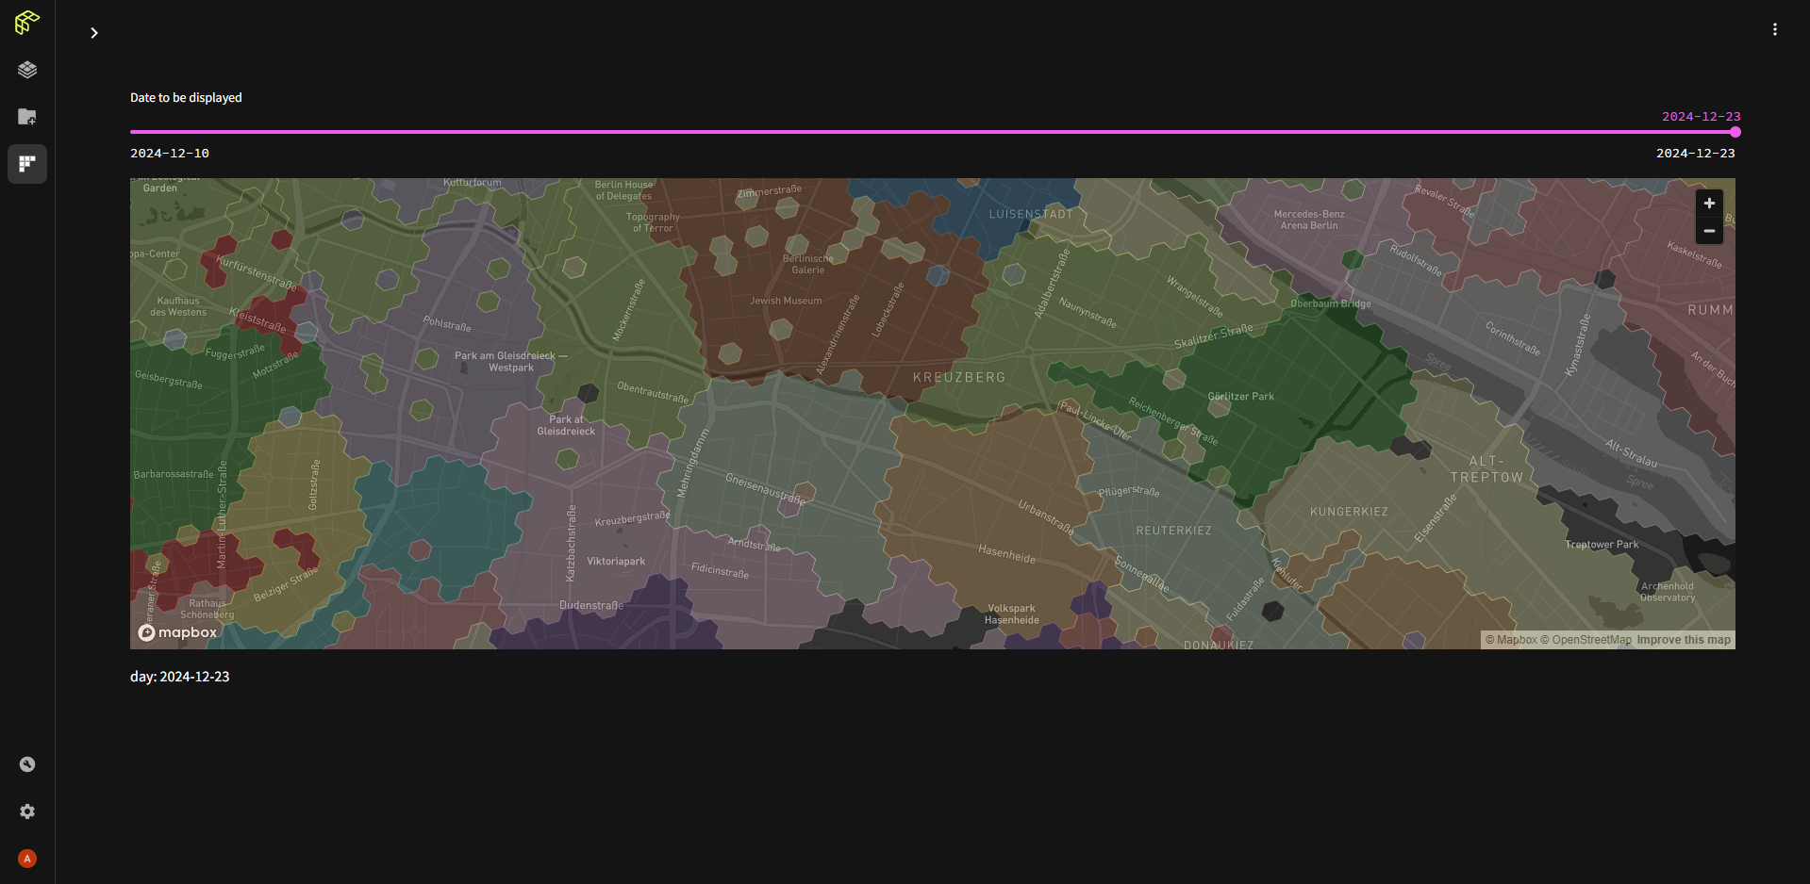Click the Viktoriapark label on the map
The width and height of the screenshot is (1810, 884).
(616, 562)
